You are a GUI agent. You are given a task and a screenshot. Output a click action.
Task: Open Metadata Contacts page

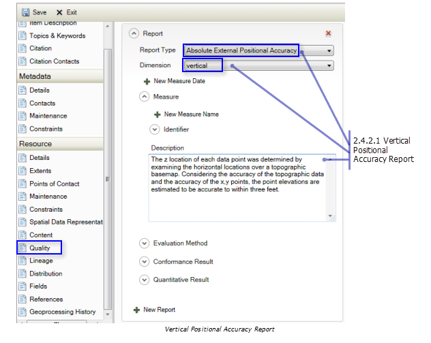click(42, 103)
